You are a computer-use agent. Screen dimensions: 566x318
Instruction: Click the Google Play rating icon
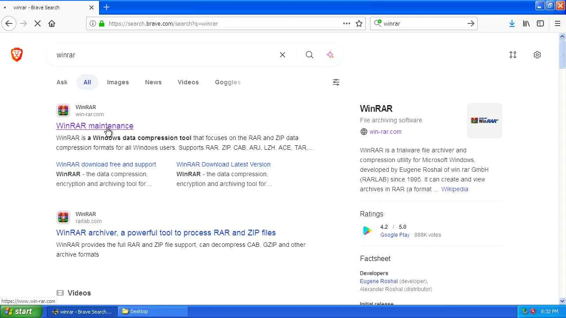[367, 231]
